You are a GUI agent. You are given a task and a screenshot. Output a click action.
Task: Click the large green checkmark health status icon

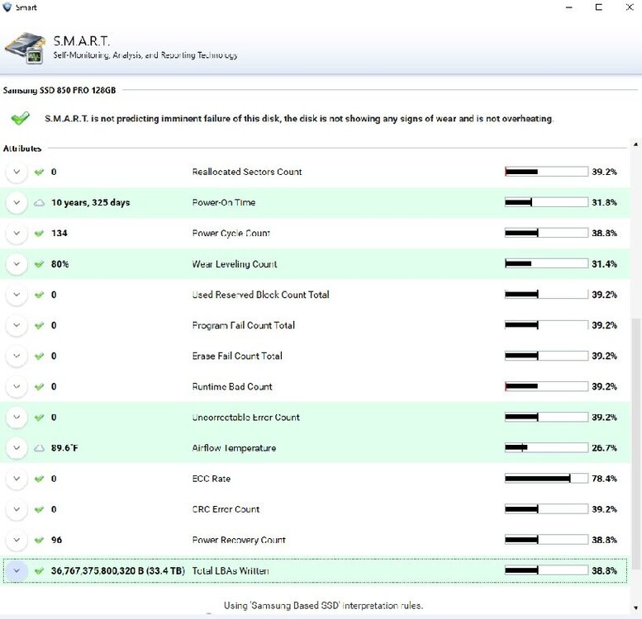(20, 119)
